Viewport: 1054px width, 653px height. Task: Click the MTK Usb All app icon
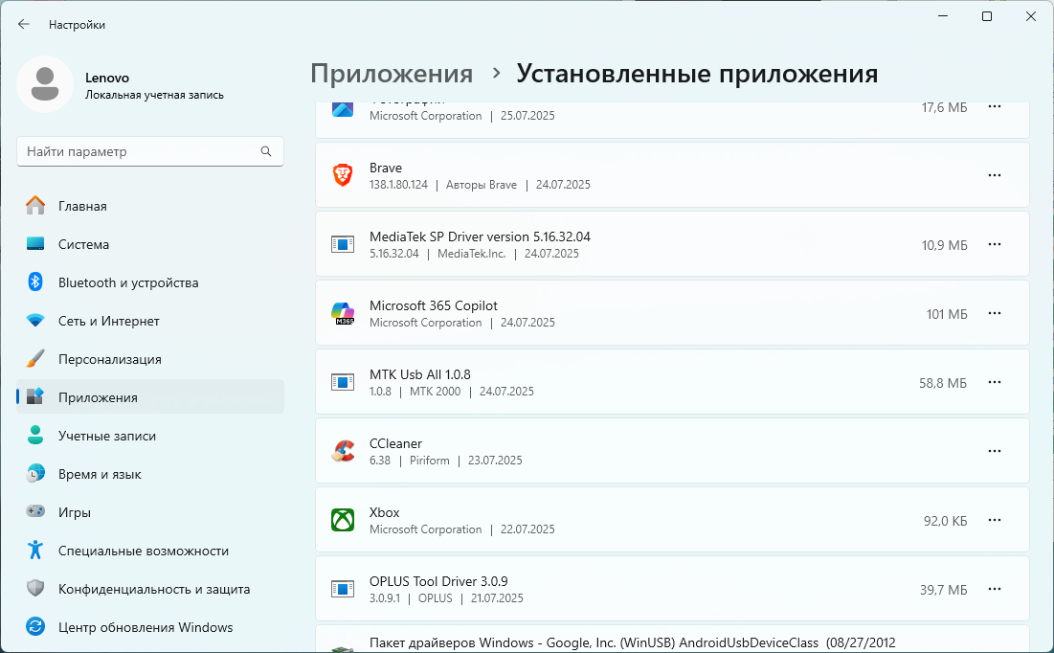pyautogui.click(x=343, y=382)
